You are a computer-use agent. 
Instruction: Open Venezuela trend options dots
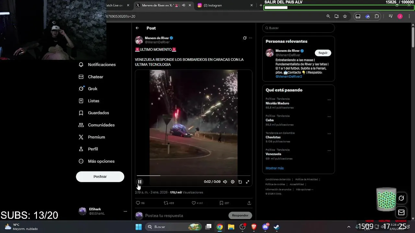click(x=329, y=151)
